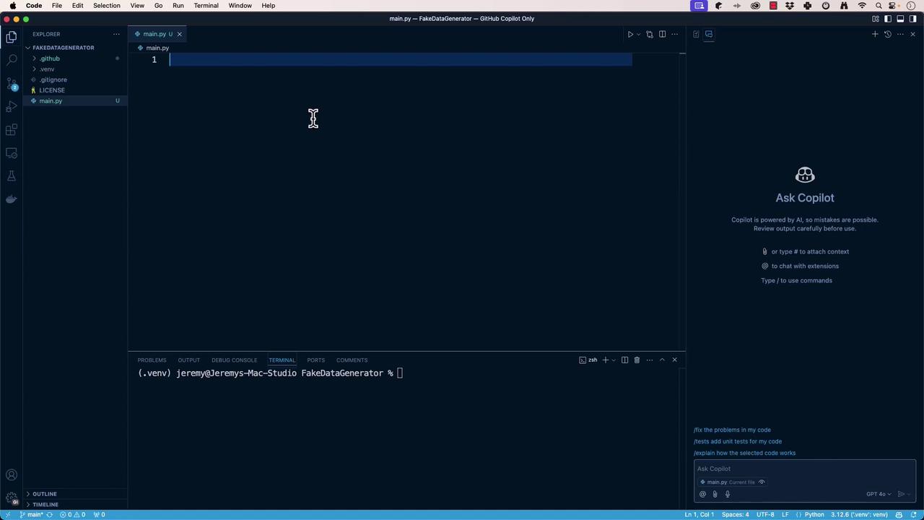Select the /tests add unit tests suggestion

click(738, 441)
